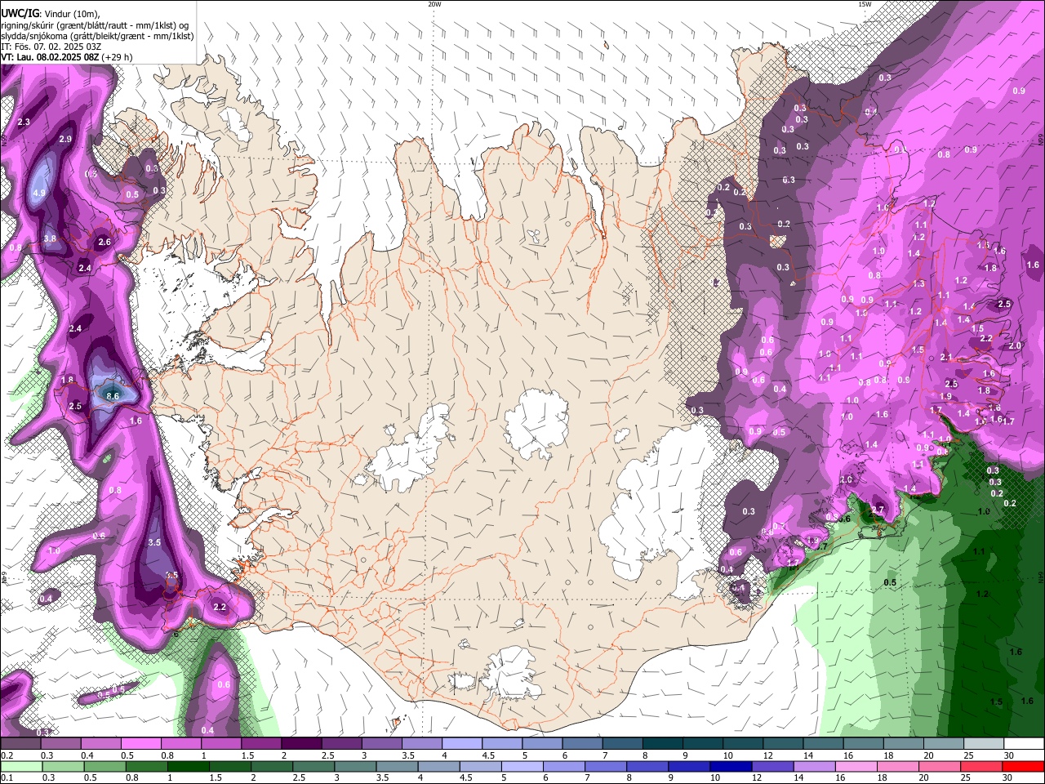The width and height of the screenshot is (1045, 784).
Task: Pick upper legend bright pink swatch at 0.5
Action: (x=140, y=744)
